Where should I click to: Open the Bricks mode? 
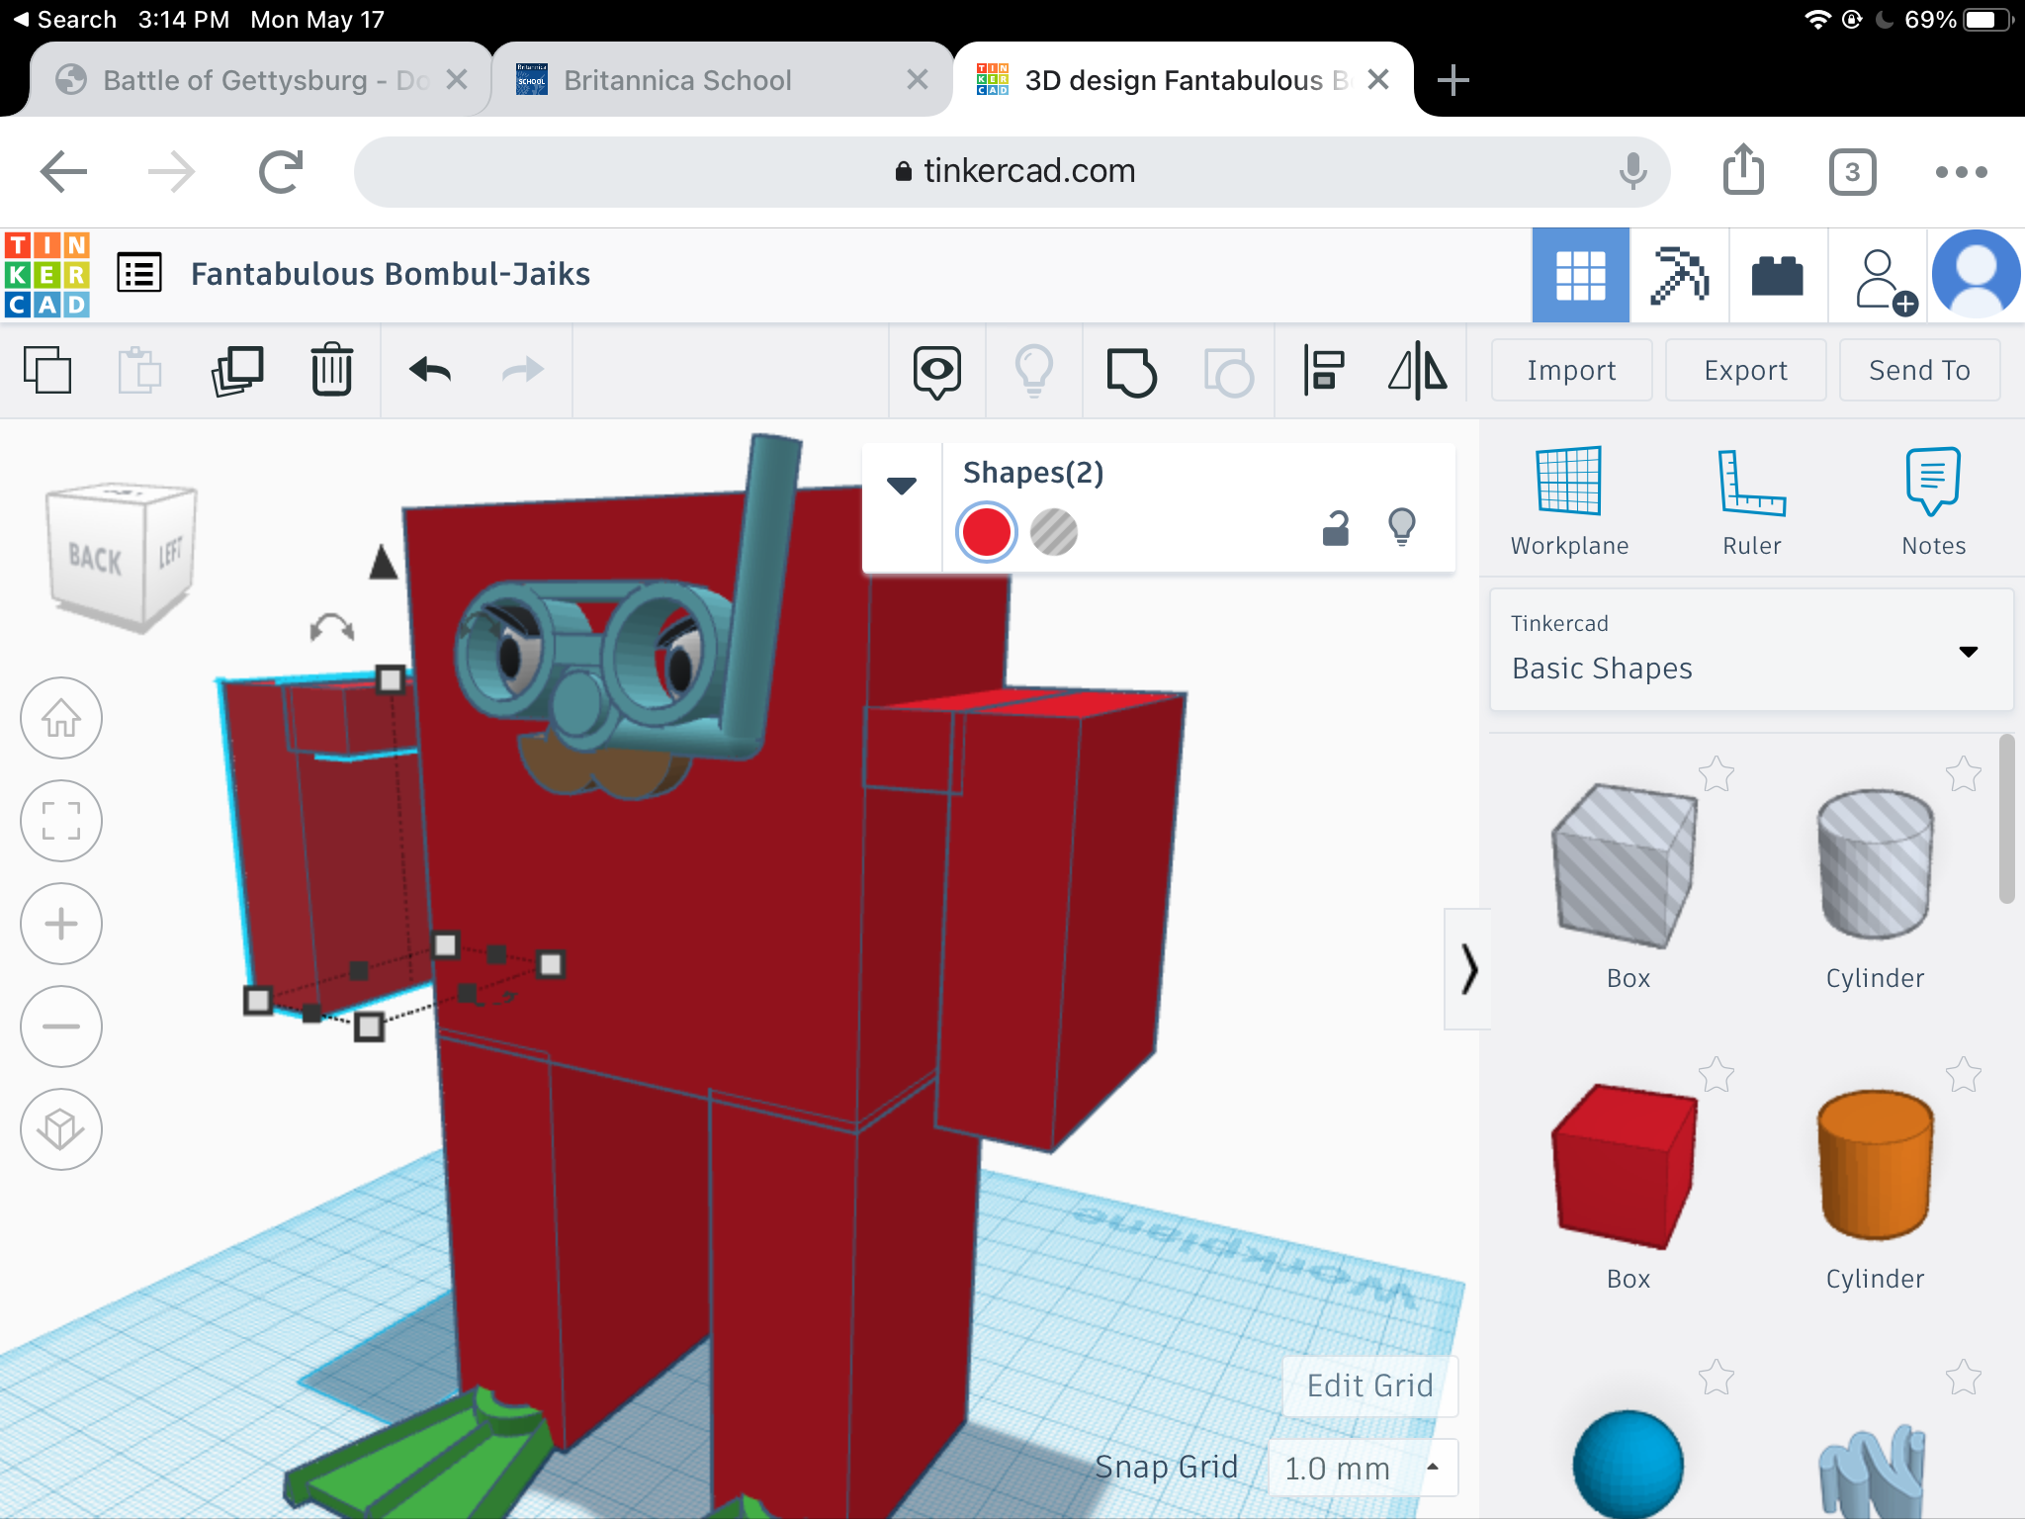1778,275
